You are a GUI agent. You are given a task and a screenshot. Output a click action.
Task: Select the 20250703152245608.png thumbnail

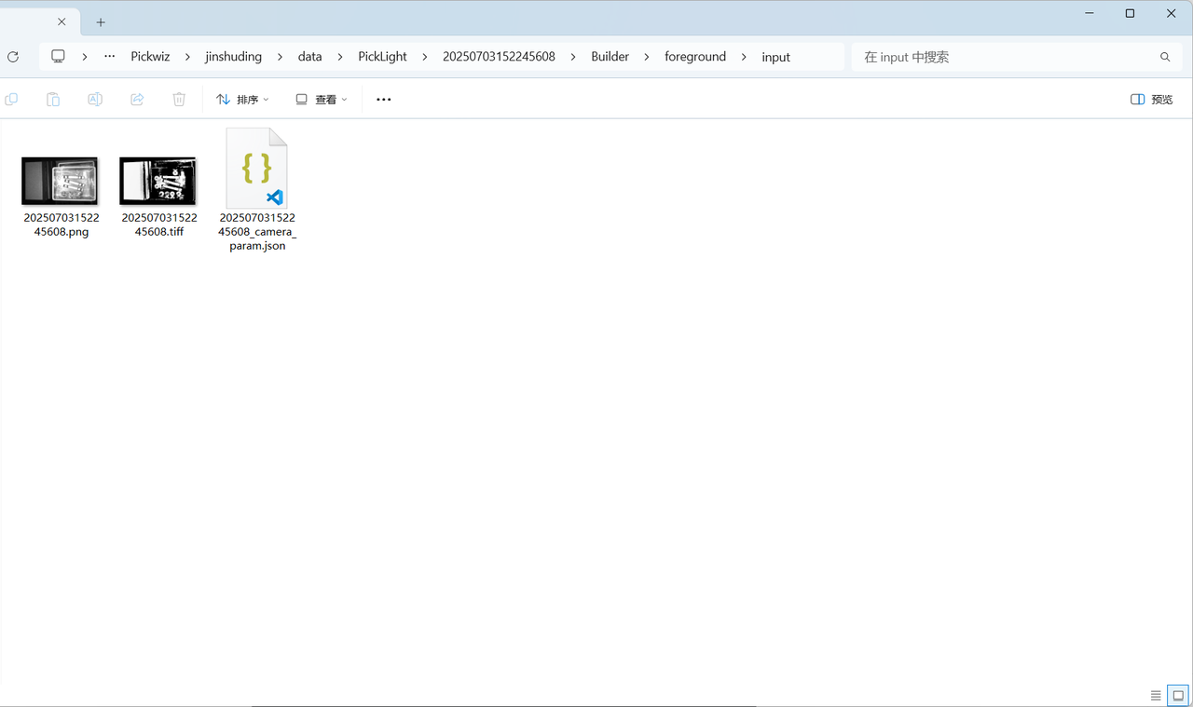pyautogui.click(x=61, y=181)
